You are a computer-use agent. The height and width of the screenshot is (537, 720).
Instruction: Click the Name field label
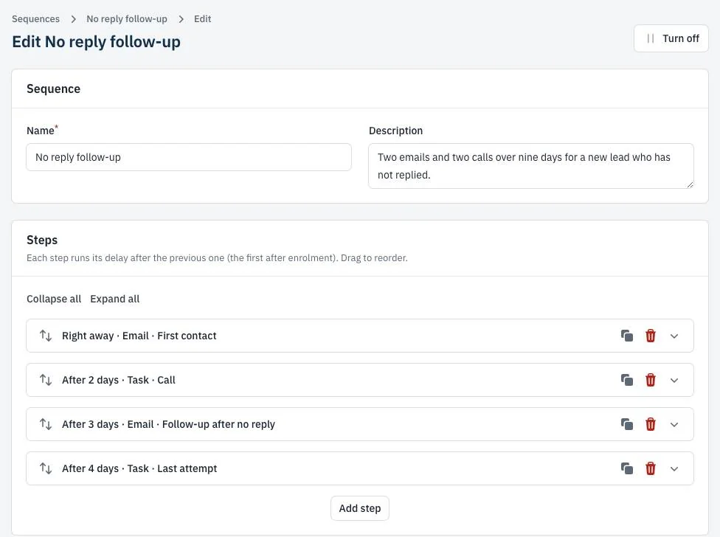(41, 131)
